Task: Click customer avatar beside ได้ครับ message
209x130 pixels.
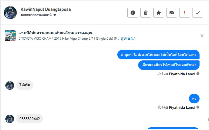Action: [10, 85]
